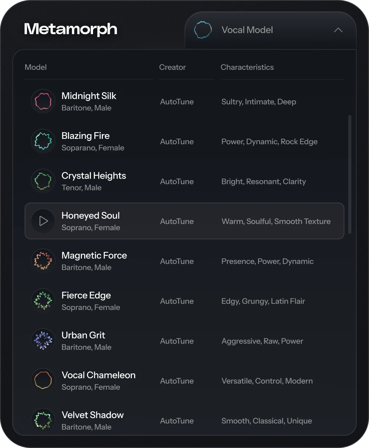Screen dimensions: 369x448
Task: Click the Creator column header
Action: coord(172,67)
